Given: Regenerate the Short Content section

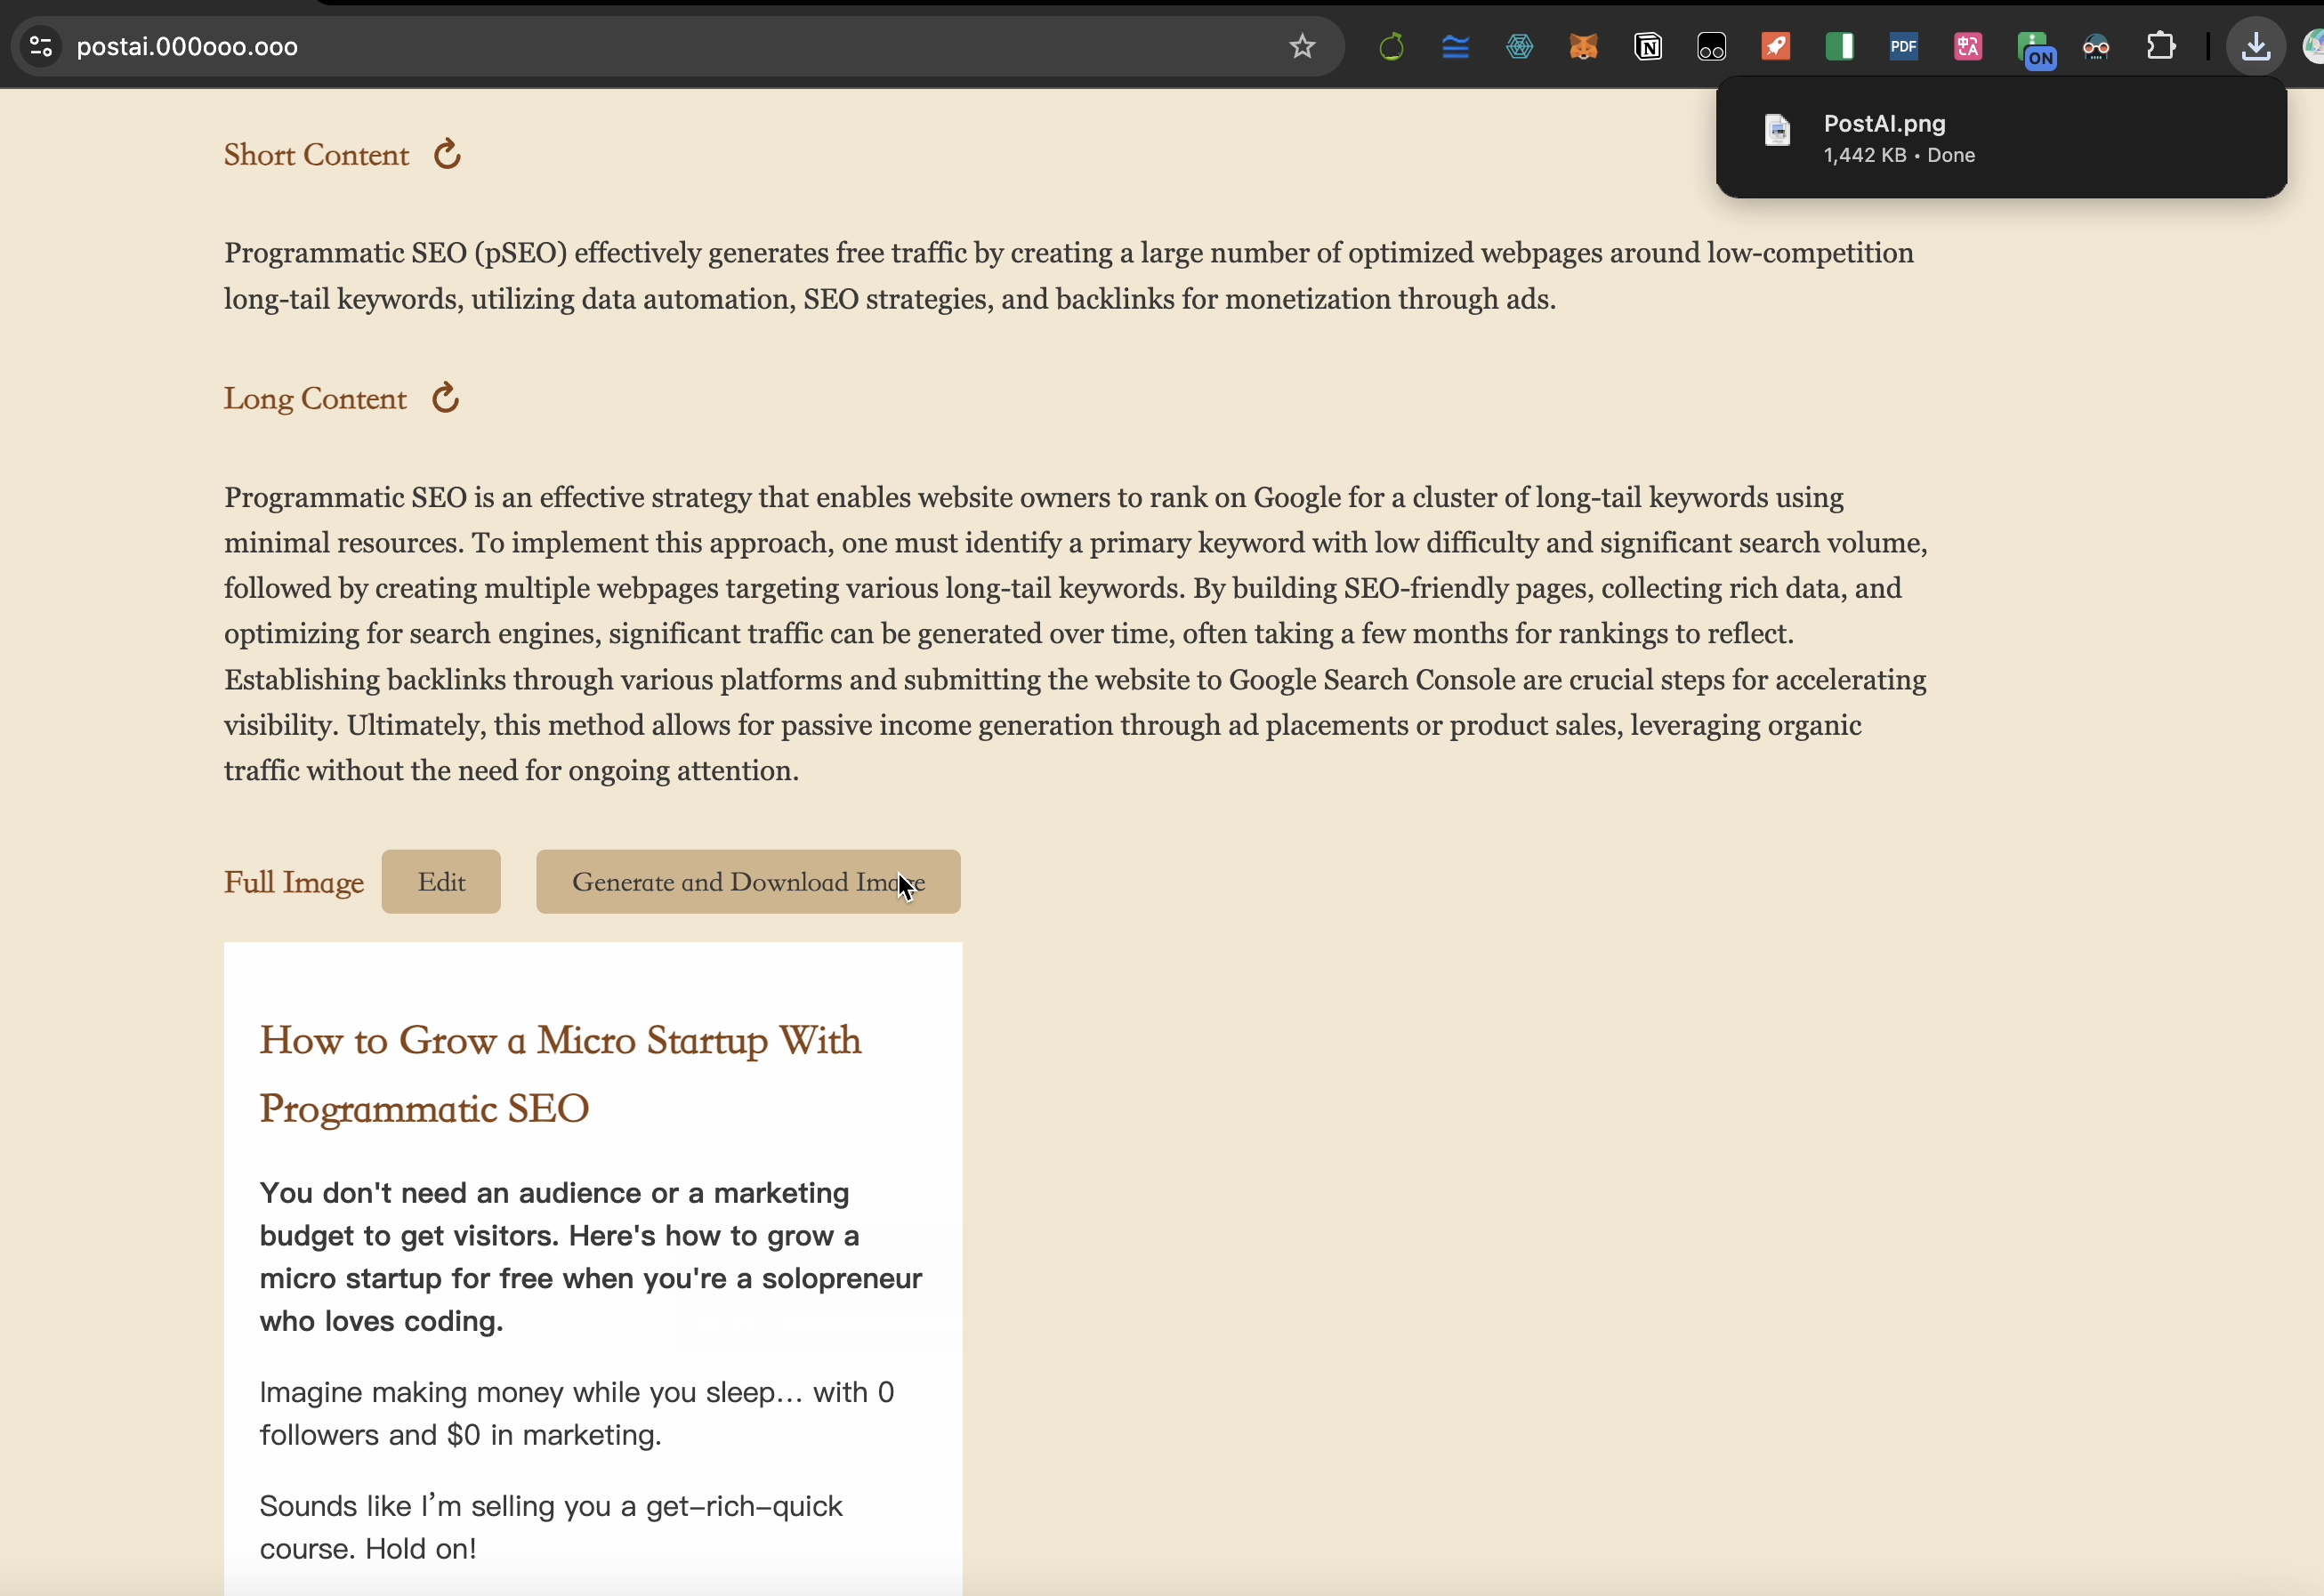Looking at the screenshot, I should (x=447, y=154).
